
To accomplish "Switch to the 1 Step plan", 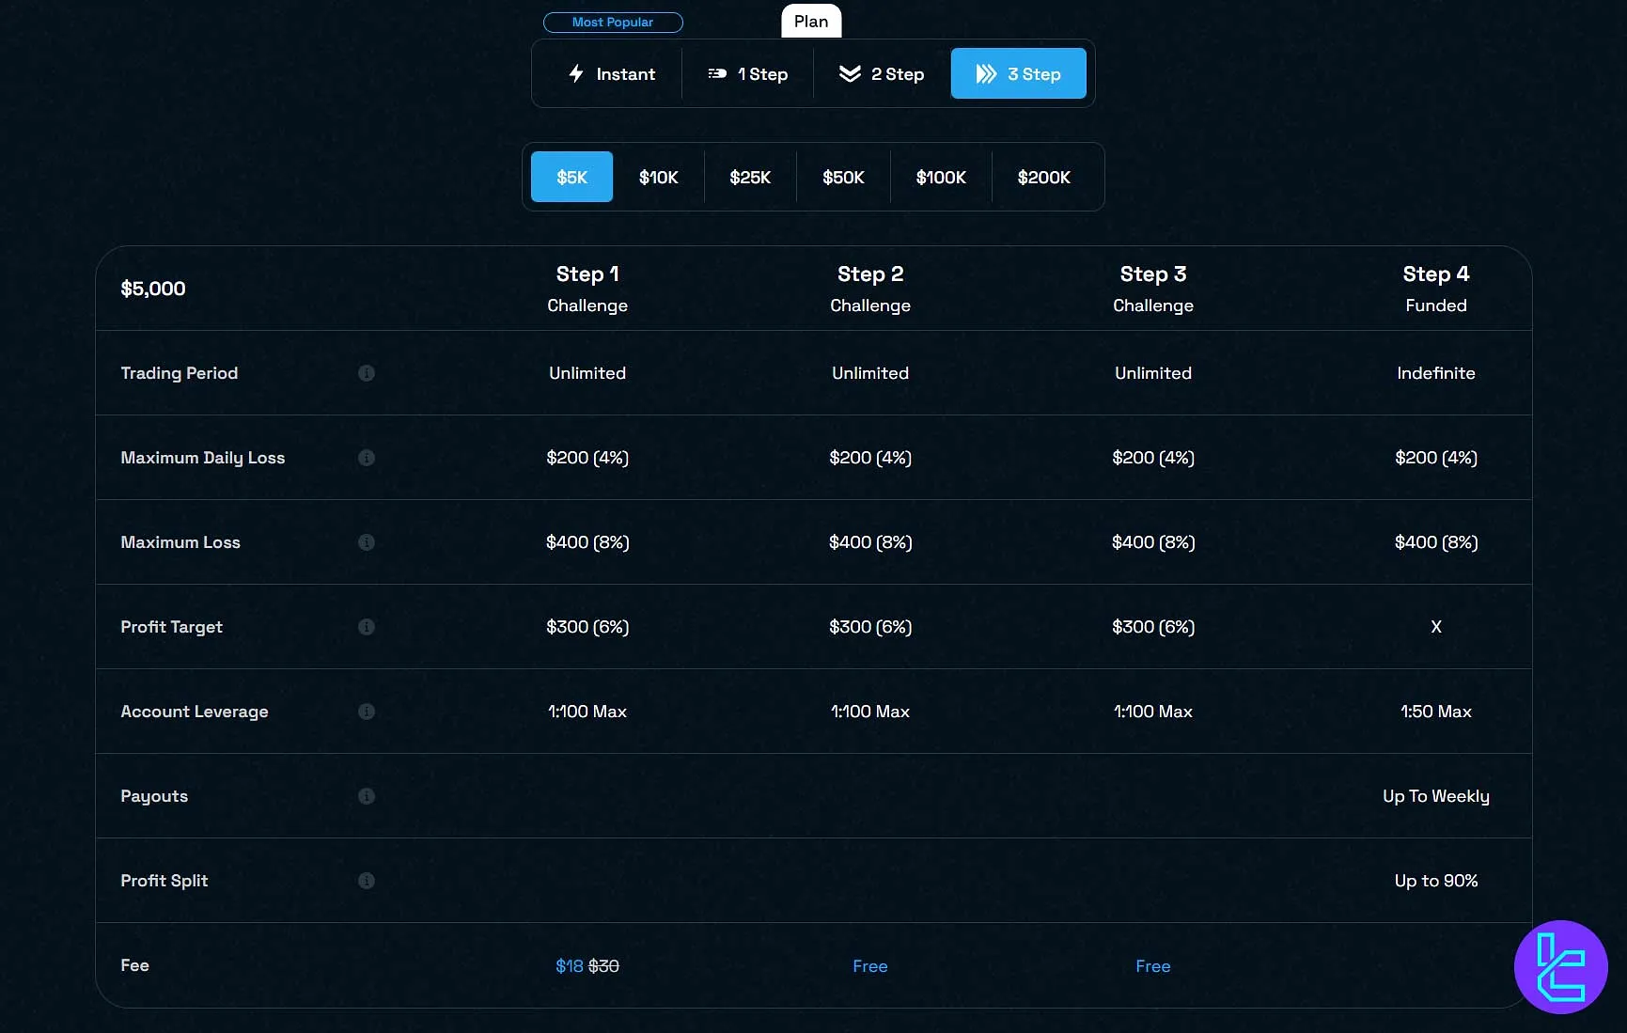I will click(x=748, y=74).
